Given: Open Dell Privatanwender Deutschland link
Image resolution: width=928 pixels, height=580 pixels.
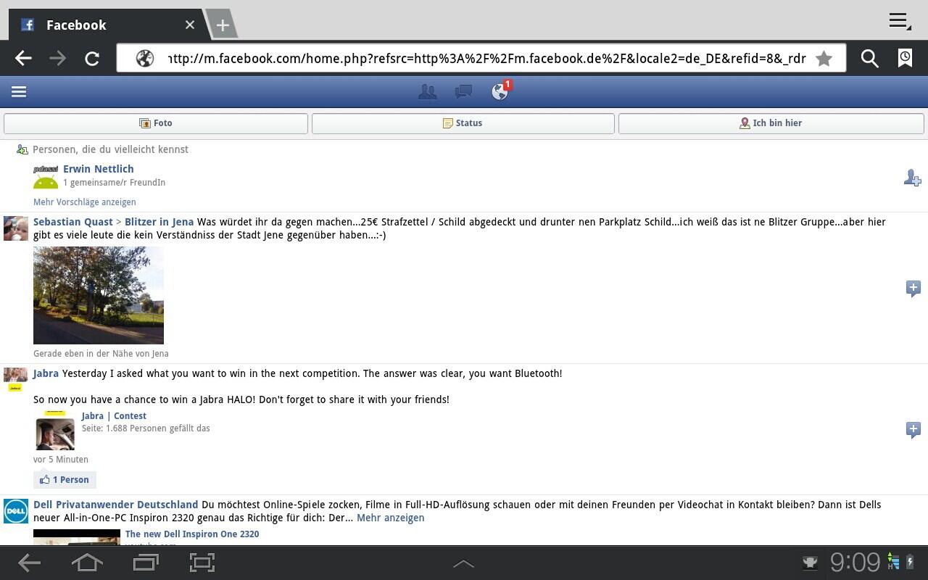Looking at the screenshot, I should coord(116,505).
